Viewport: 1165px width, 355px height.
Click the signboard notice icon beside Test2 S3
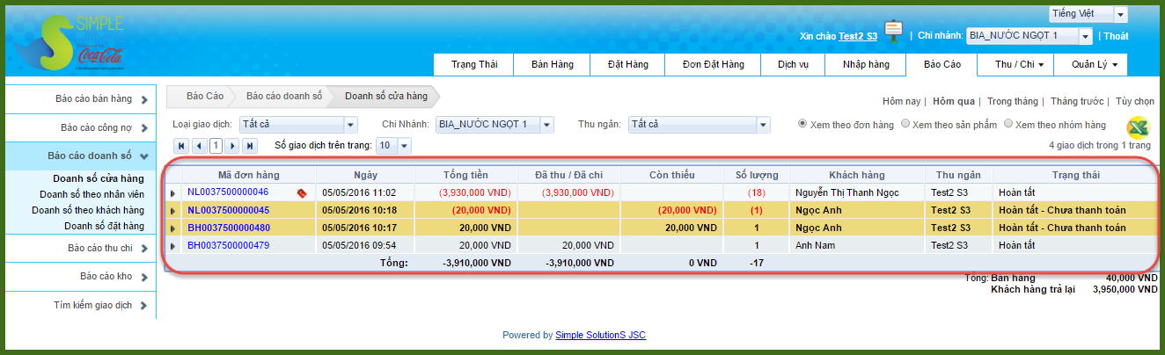(x=894, y=33)
